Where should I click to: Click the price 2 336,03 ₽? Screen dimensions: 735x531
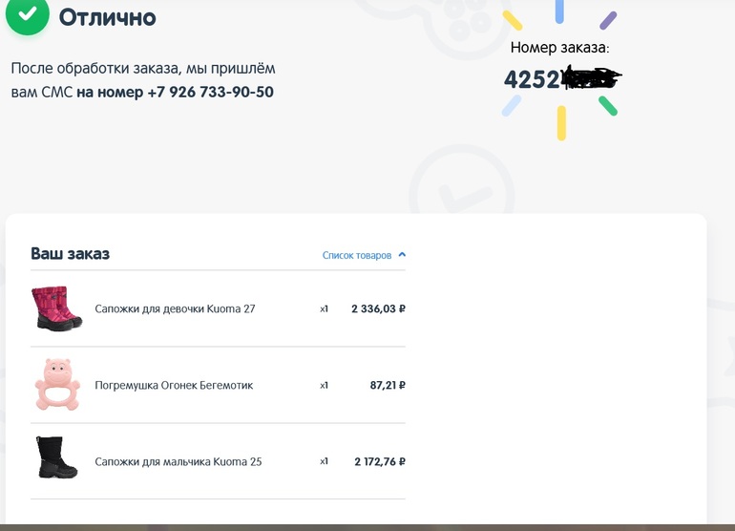coord(378,309)
